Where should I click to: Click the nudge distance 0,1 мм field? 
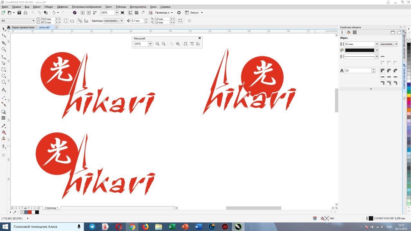click(x=137, y=21)
